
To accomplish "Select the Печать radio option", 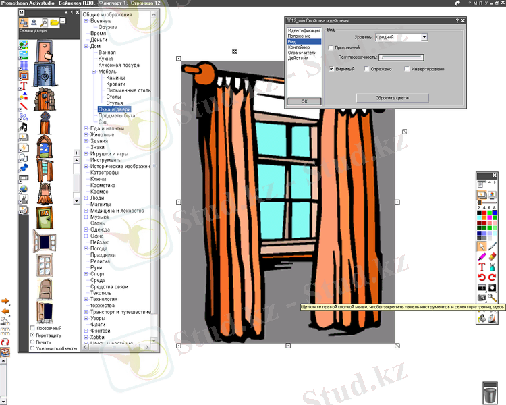I will (32, 342).
